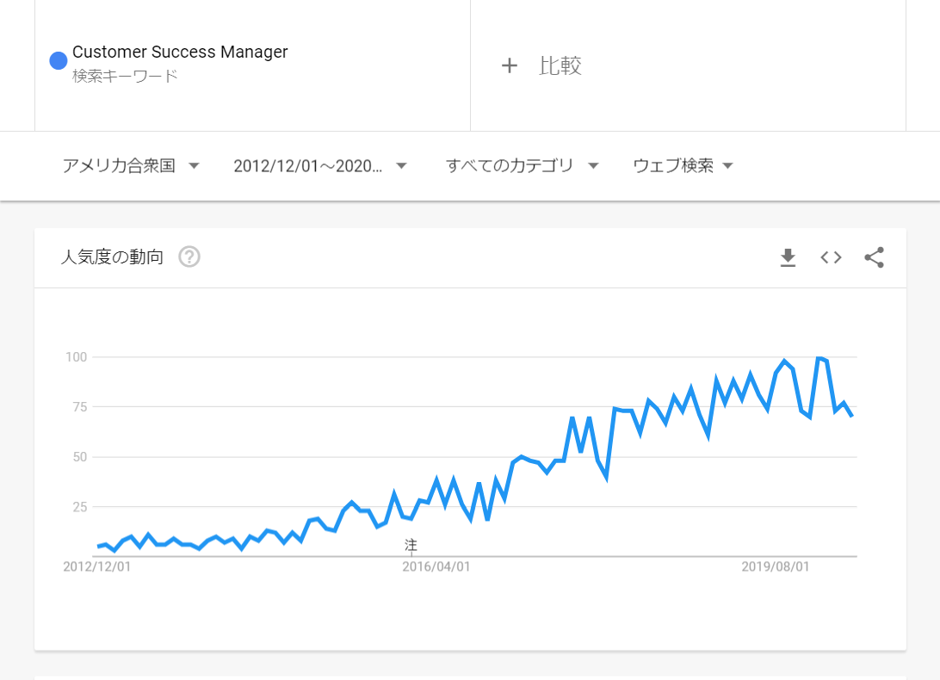
Task: Click the 人気度の動向 chart title
Action: tap(112, 257)
